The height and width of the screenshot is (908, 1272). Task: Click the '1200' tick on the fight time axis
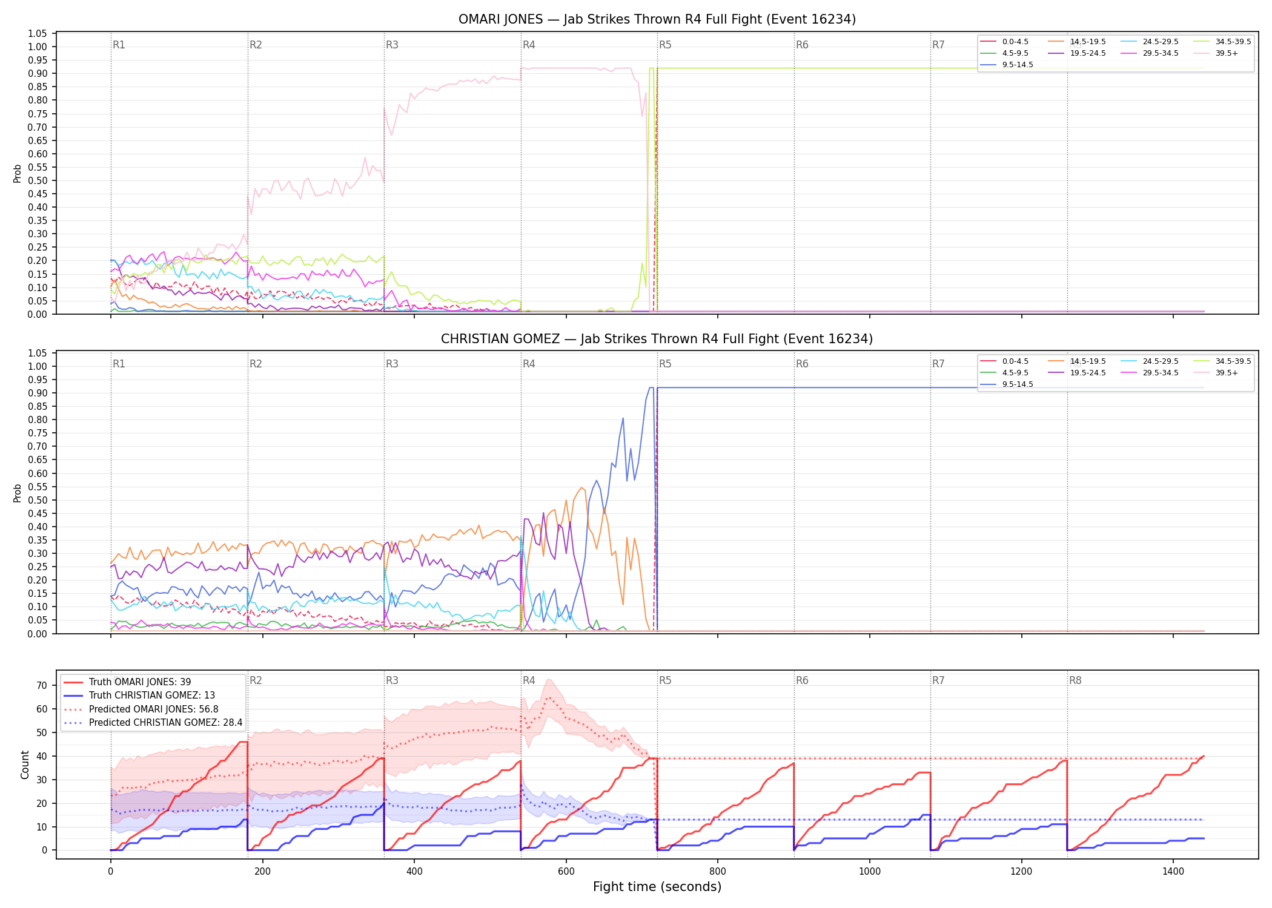point(1021,871)
